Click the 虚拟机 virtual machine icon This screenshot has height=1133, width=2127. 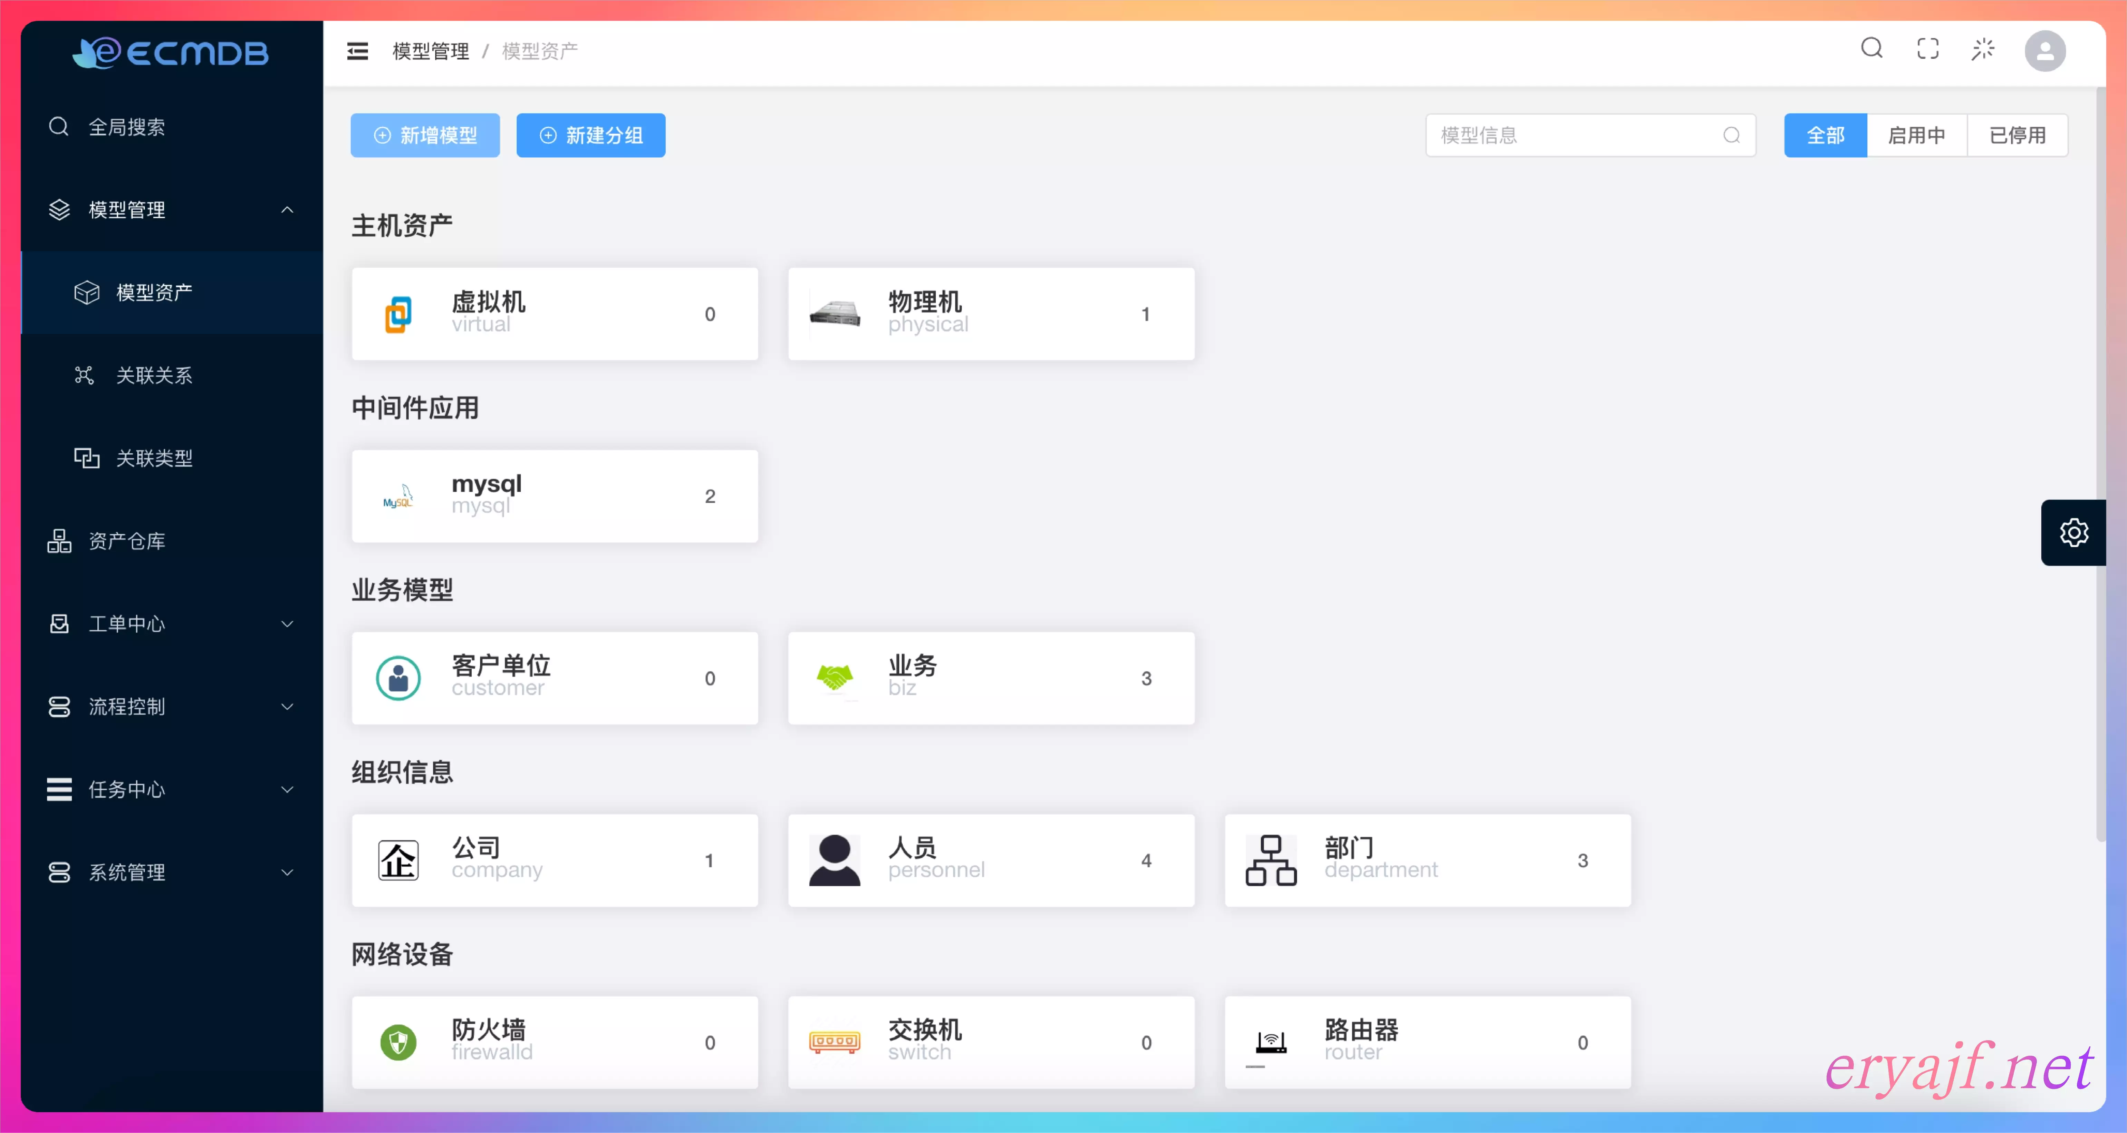pos(399,314)
